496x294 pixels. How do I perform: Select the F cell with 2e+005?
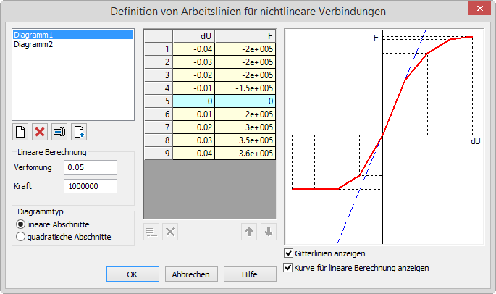click(245, 114)
